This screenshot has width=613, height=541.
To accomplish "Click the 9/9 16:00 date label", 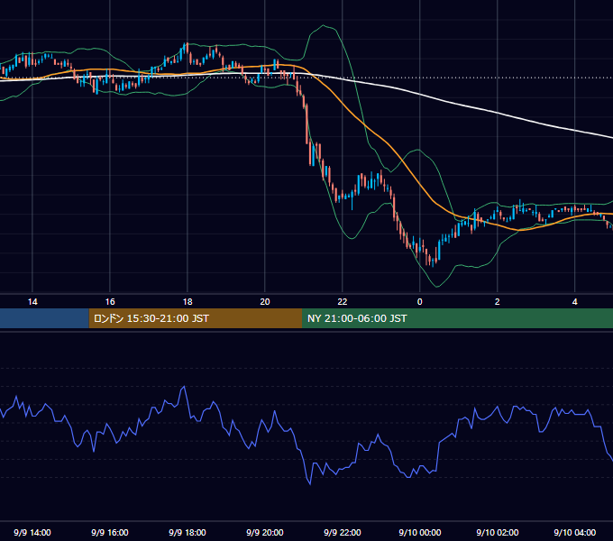I will (x=110, y=532).
